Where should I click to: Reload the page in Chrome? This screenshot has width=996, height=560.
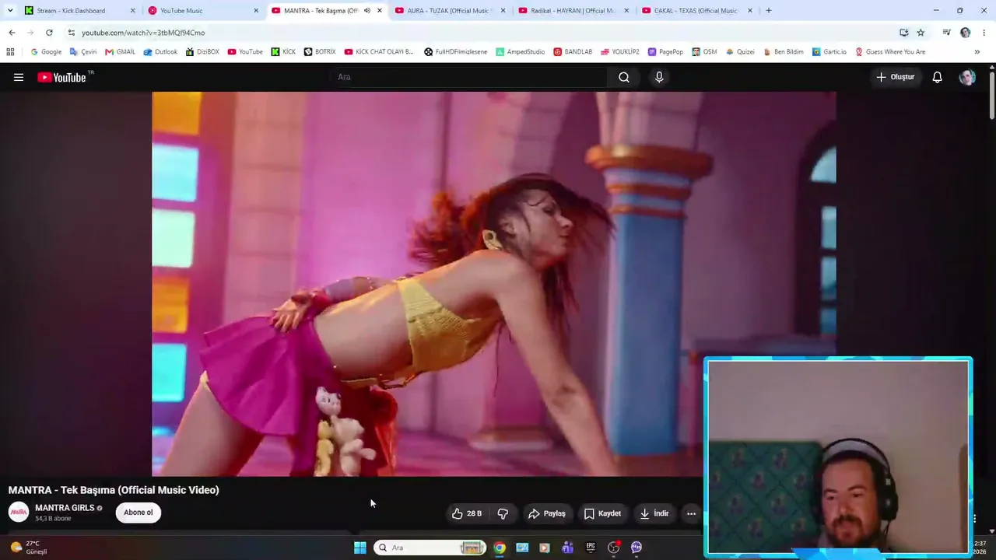tap(49, 33)
